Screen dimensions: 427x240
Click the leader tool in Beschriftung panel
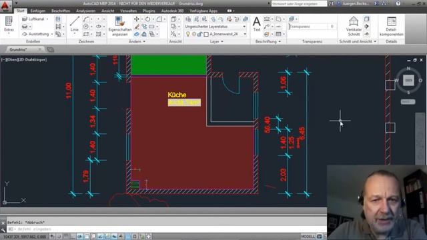(267, 27)
